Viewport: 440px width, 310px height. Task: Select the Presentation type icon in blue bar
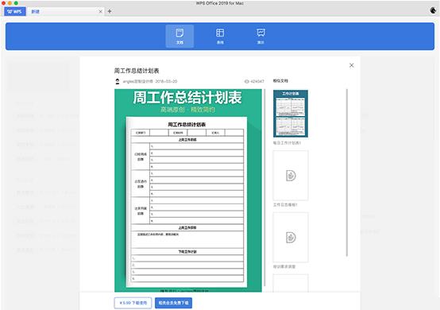261,36
